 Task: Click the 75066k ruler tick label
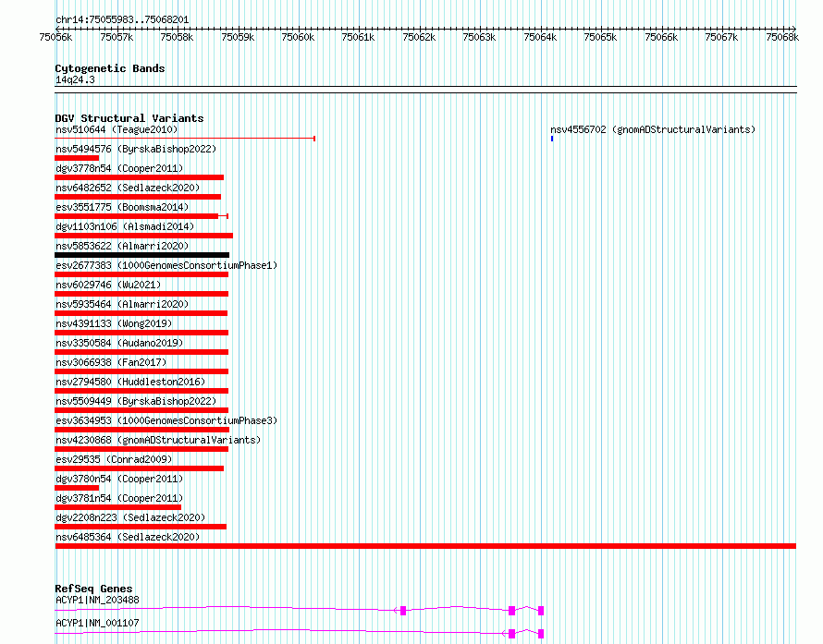(661, 37)
